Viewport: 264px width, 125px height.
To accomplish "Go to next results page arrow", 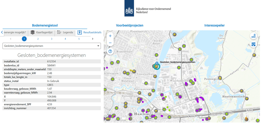I will pos(93,39).
